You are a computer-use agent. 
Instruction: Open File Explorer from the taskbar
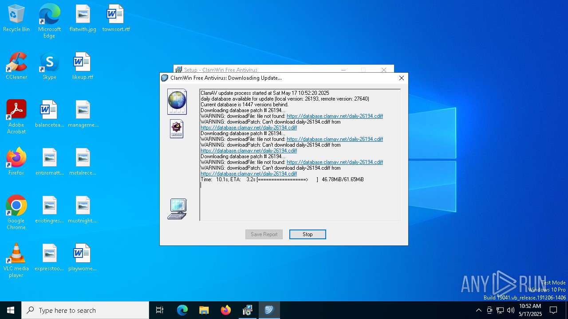[204, 310]
